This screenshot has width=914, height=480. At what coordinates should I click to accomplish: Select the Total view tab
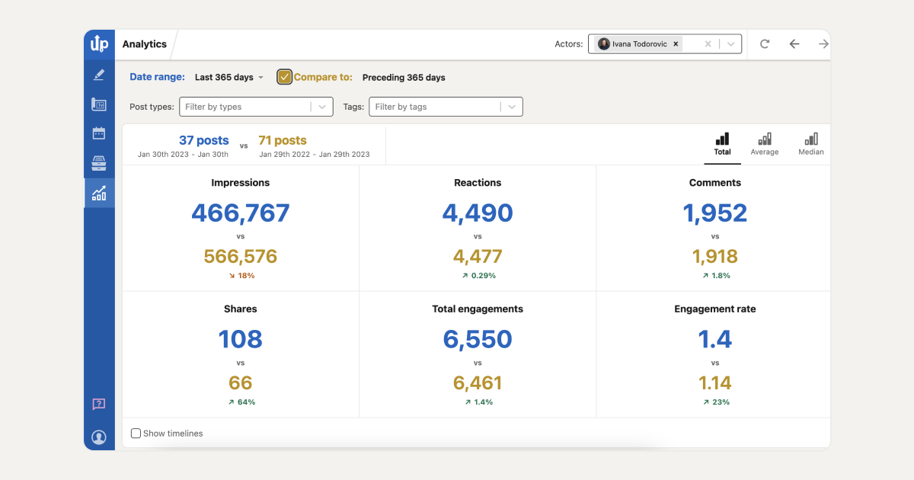click(722, 144)
